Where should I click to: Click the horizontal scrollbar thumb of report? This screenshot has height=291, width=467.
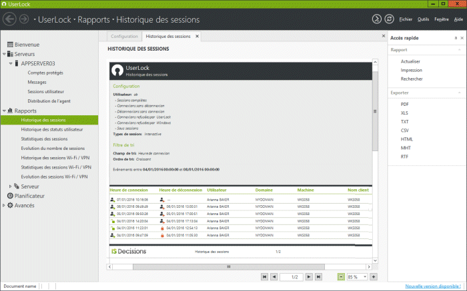point(228,266)
